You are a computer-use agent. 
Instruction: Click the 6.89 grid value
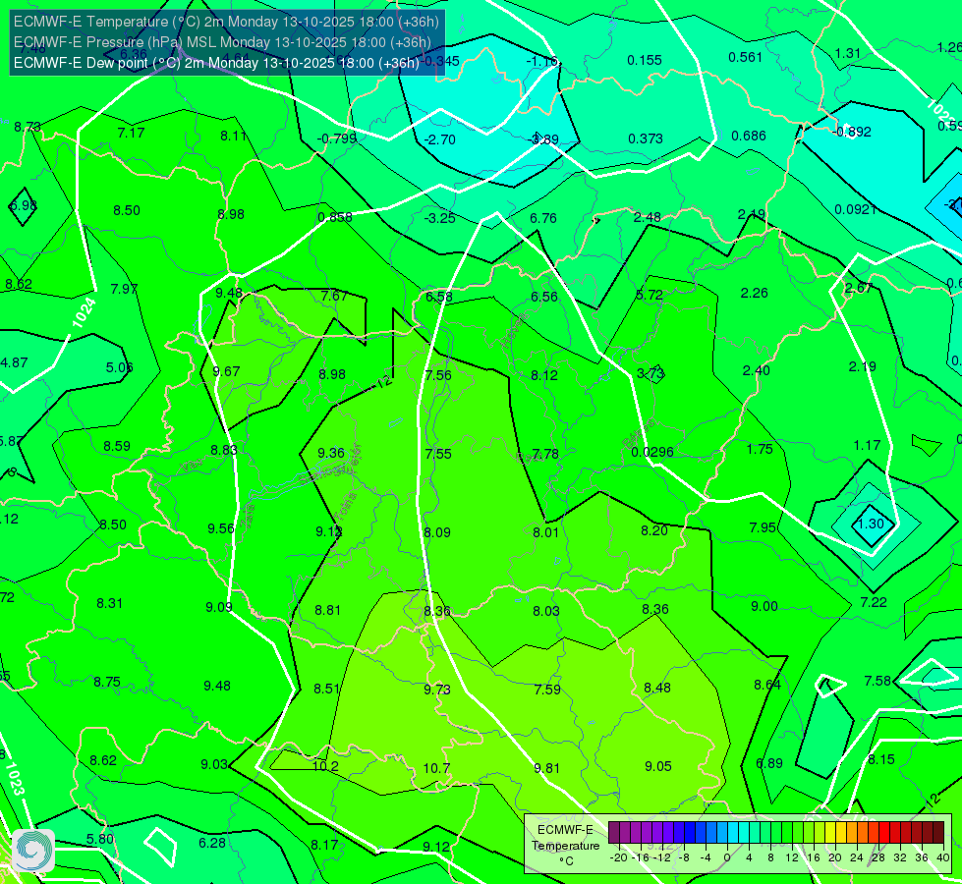click(769, 763)
